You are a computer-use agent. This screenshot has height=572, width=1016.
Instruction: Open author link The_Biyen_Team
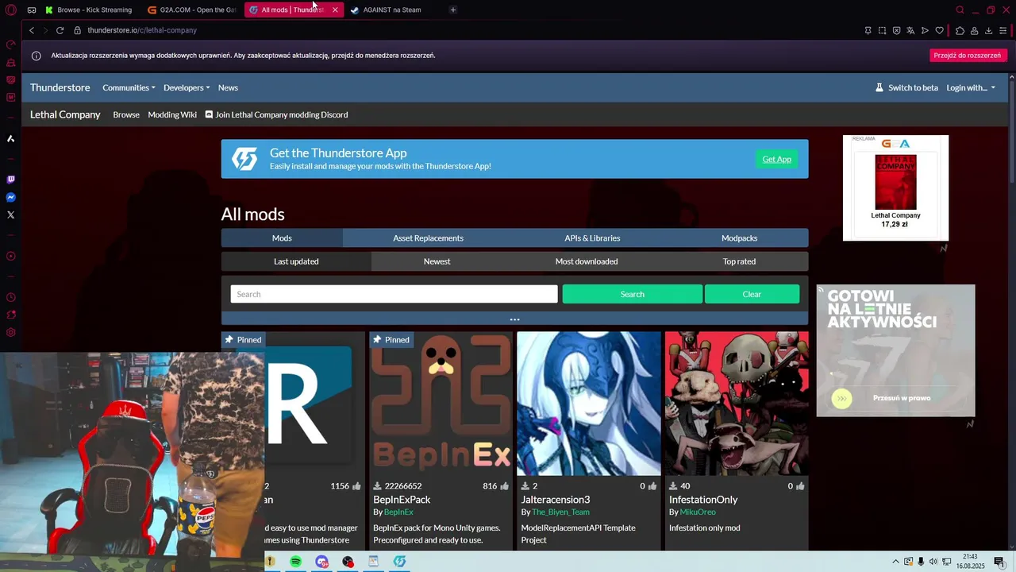[560, 512]
